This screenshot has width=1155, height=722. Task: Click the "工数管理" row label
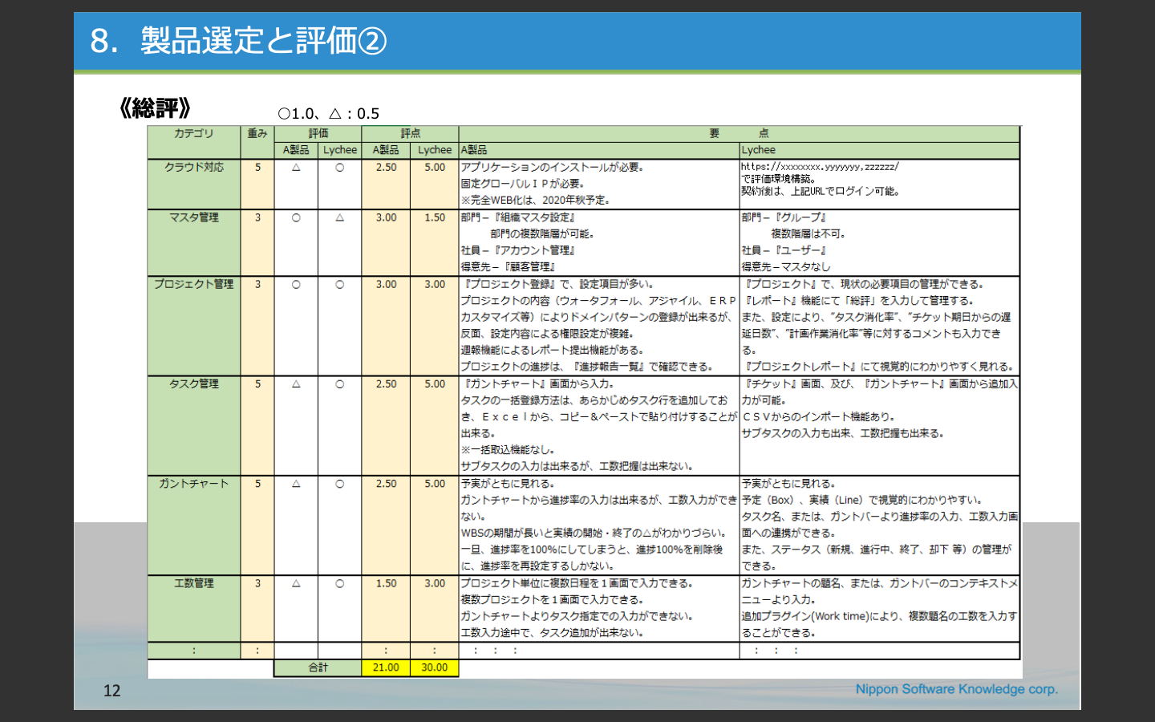click(x=193, y=583)
